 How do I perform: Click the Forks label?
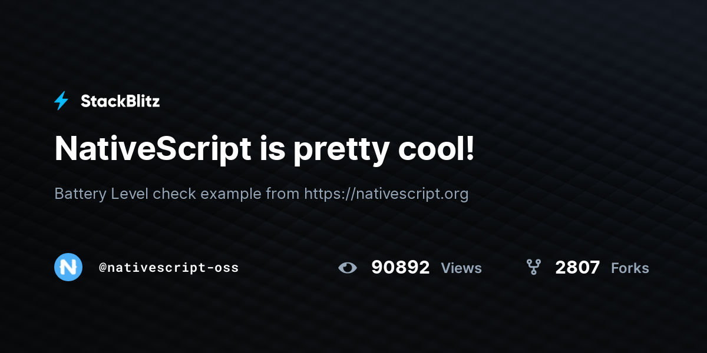(x=630, y=268)
